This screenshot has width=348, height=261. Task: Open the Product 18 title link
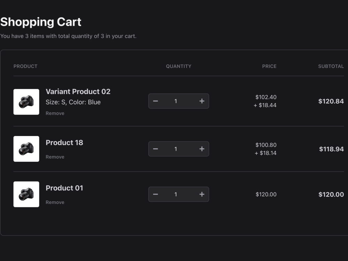[64, 143]
